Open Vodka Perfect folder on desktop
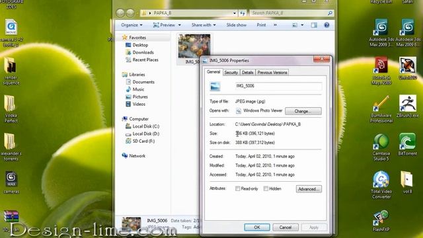This screenshot has width=423, height=238. (11, 109)
